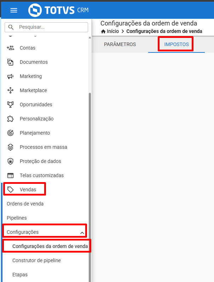Viewport: 214px width, 282px height.
Task: Click the TOTVS CRM logo
Action: (58, 10)
